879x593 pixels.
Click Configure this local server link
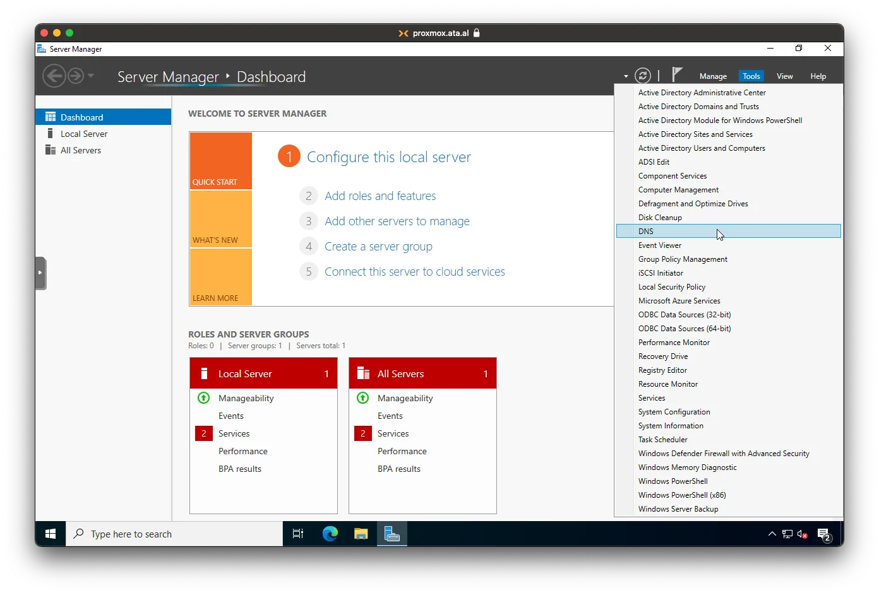(x=389, y=157)
